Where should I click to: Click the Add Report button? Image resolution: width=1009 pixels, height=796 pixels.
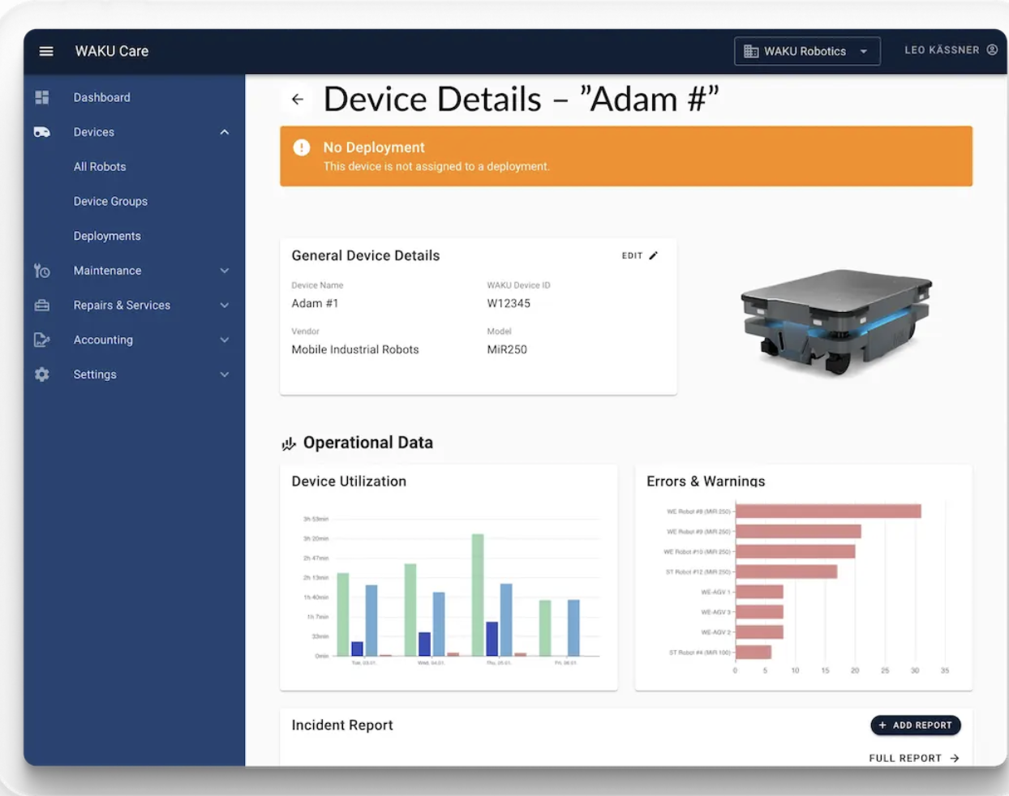click(x=915, y=725)
